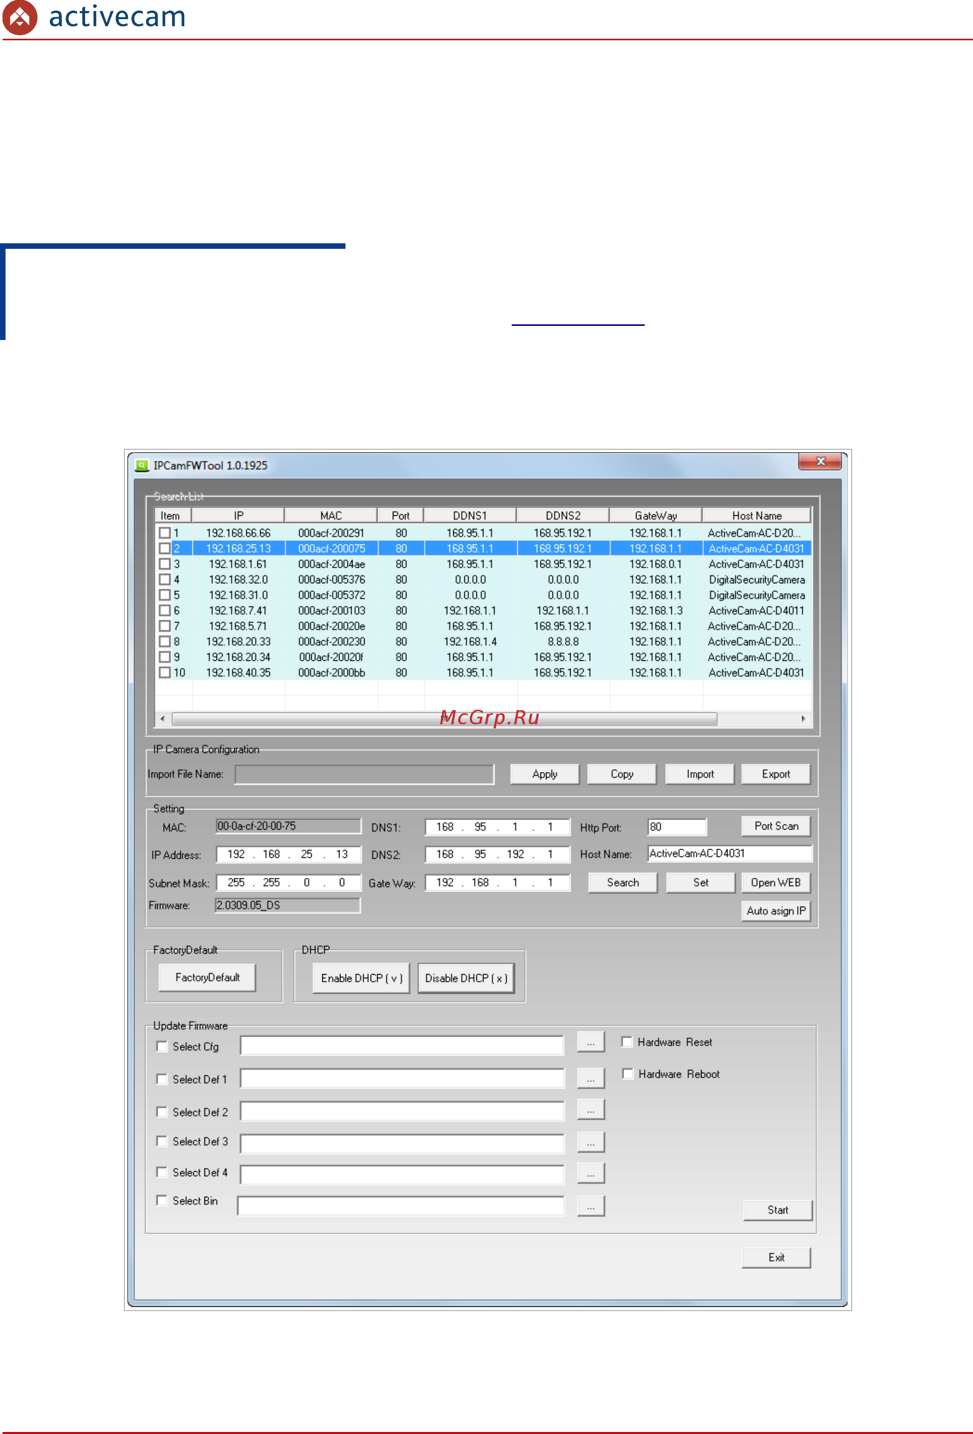The image size is (973, 1434).
Task: Sort list by IP column header
Action: [x=238, y=515]
